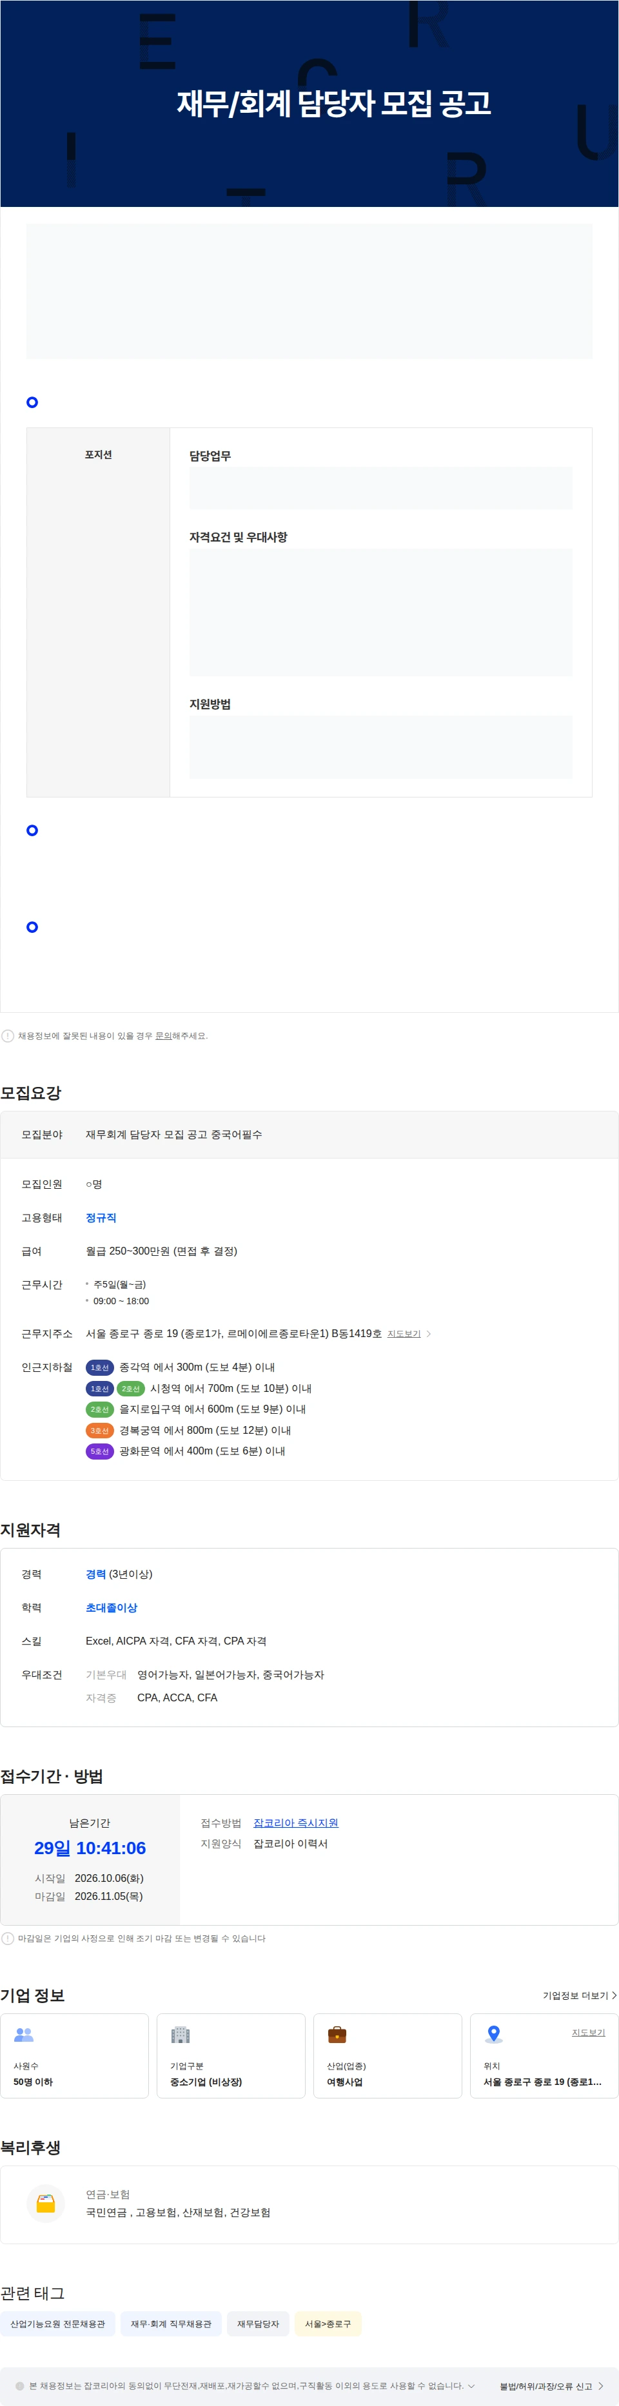
Task: Click the Excel, AICPA 자격 skills text
Action: (177, 1640)
